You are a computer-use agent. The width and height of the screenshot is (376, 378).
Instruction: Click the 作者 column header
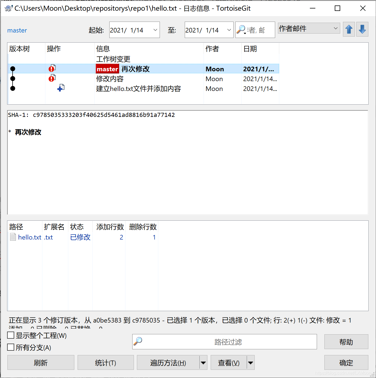coord(222,49)
